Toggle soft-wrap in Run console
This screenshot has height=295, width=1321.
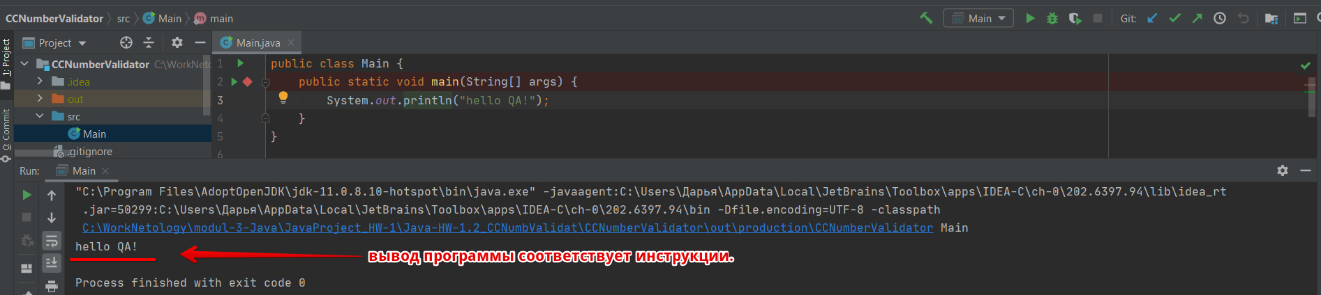coord(52,241)
